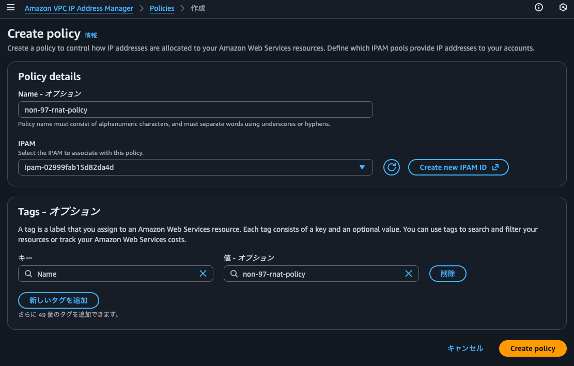Go to Amazon VPC IP Address Manager breadcrumb
Image resolution: width=574 pixels, height=366 pixels.
79,8
